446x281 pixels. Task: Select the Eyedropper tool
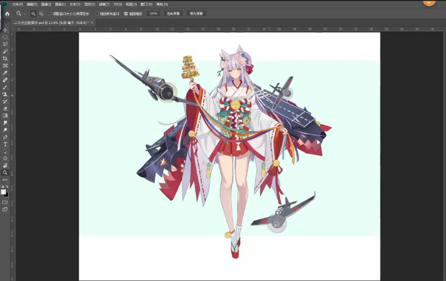point(5,73)
